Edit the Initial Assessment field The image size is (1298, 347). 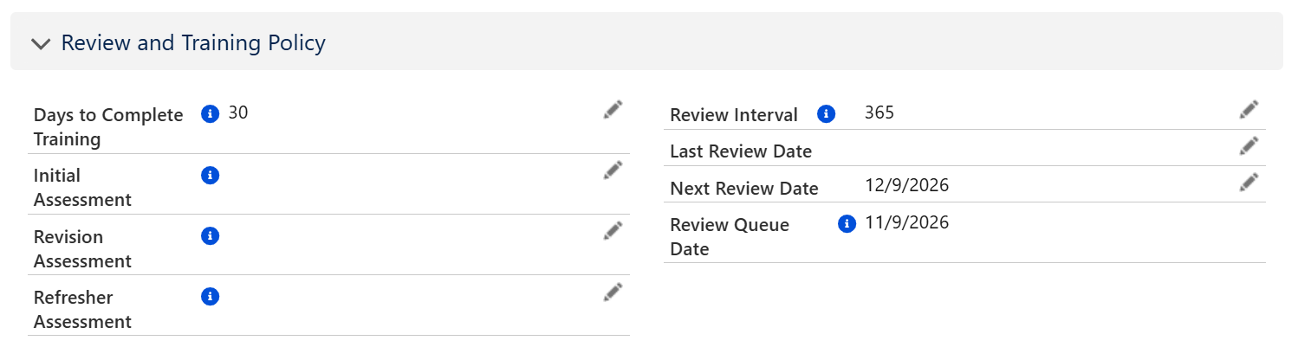click(613, 170)
